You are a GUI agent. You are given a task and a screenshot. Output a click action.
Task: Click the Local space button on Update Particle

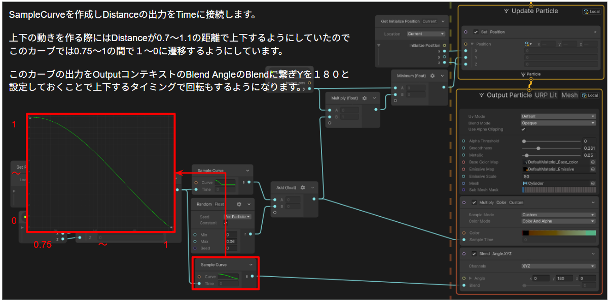point(591,11)
